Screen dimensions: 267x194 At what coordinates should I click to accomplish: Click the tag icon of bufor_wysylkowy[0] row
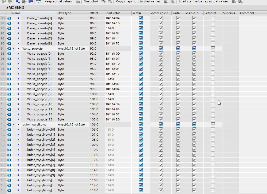pos(9,130)
